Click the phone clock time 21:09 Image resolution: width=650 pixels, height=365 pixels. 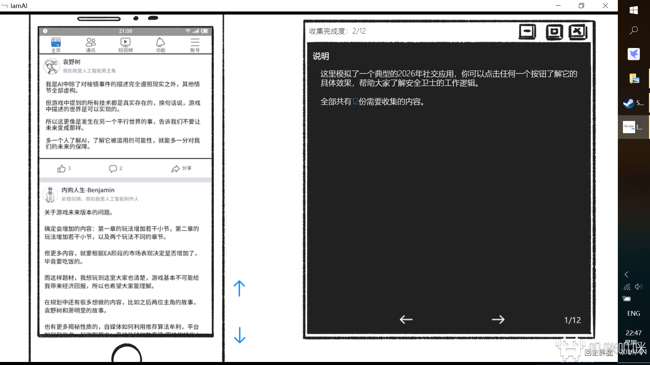pos(126,31)
